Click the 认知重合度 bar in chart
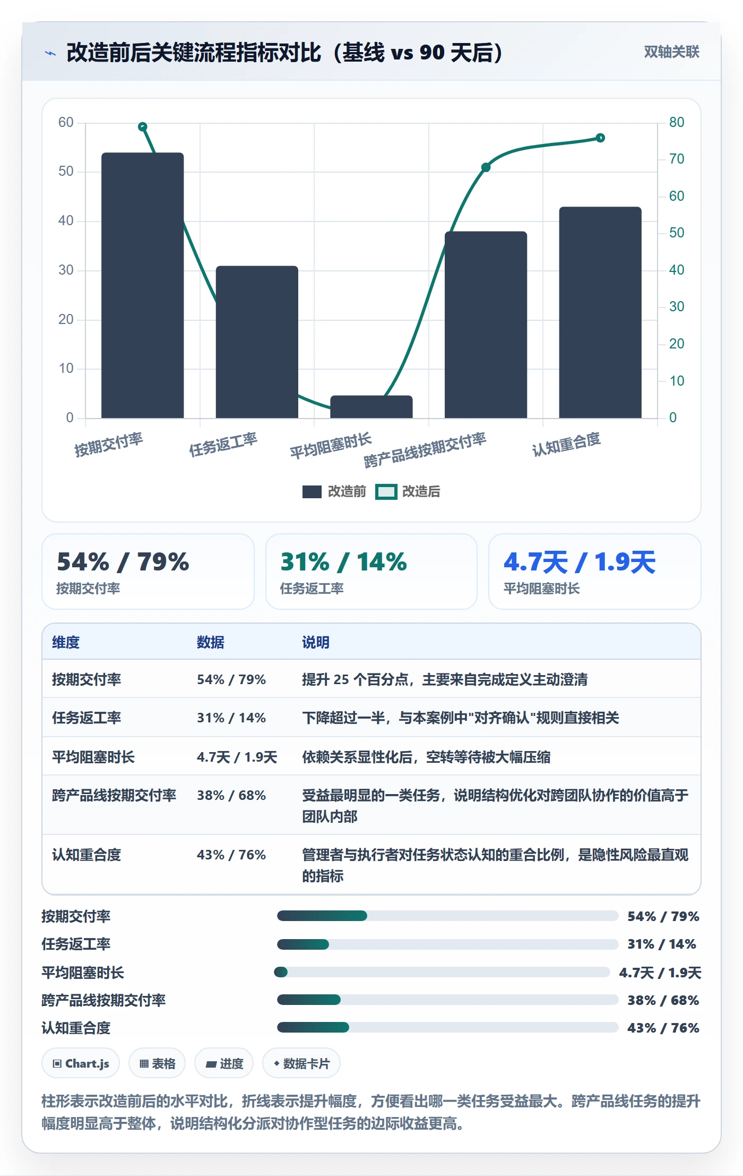 600,312
